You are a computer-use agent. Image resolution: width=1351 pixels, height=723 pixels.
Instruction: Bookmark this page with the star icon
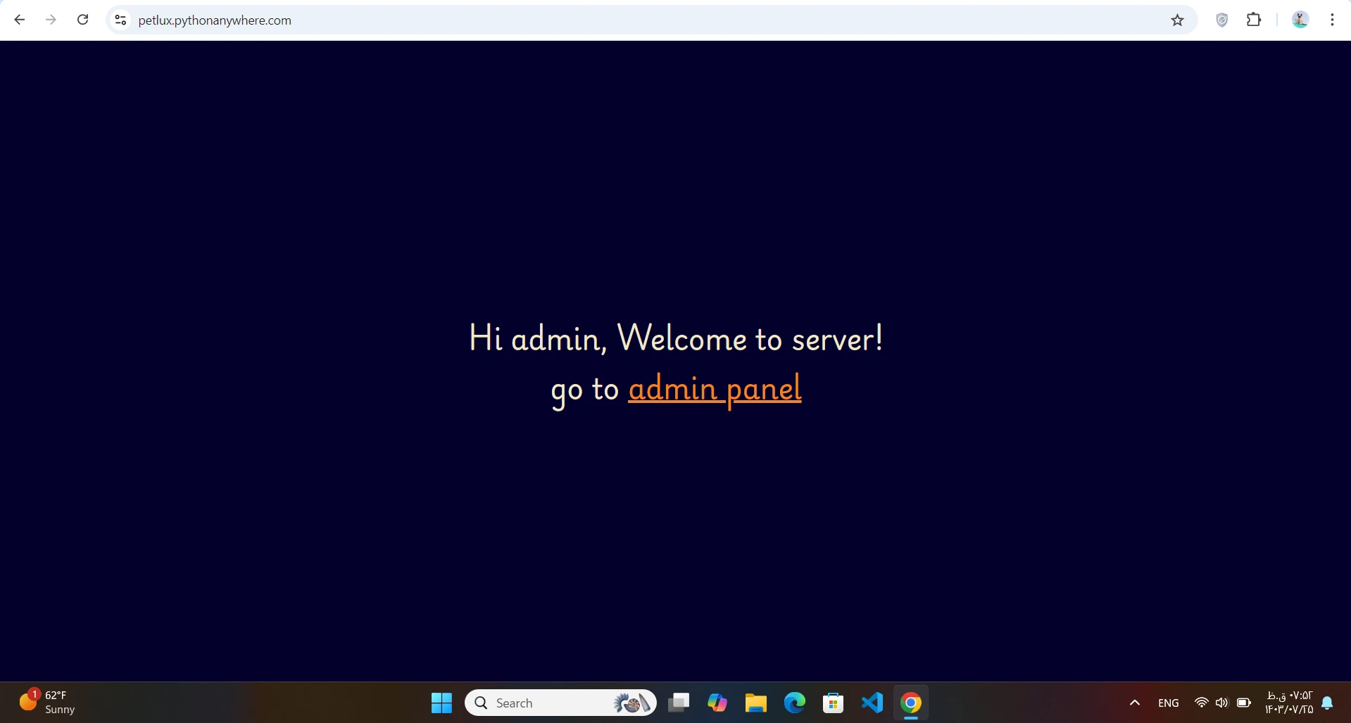point(1177,20)
